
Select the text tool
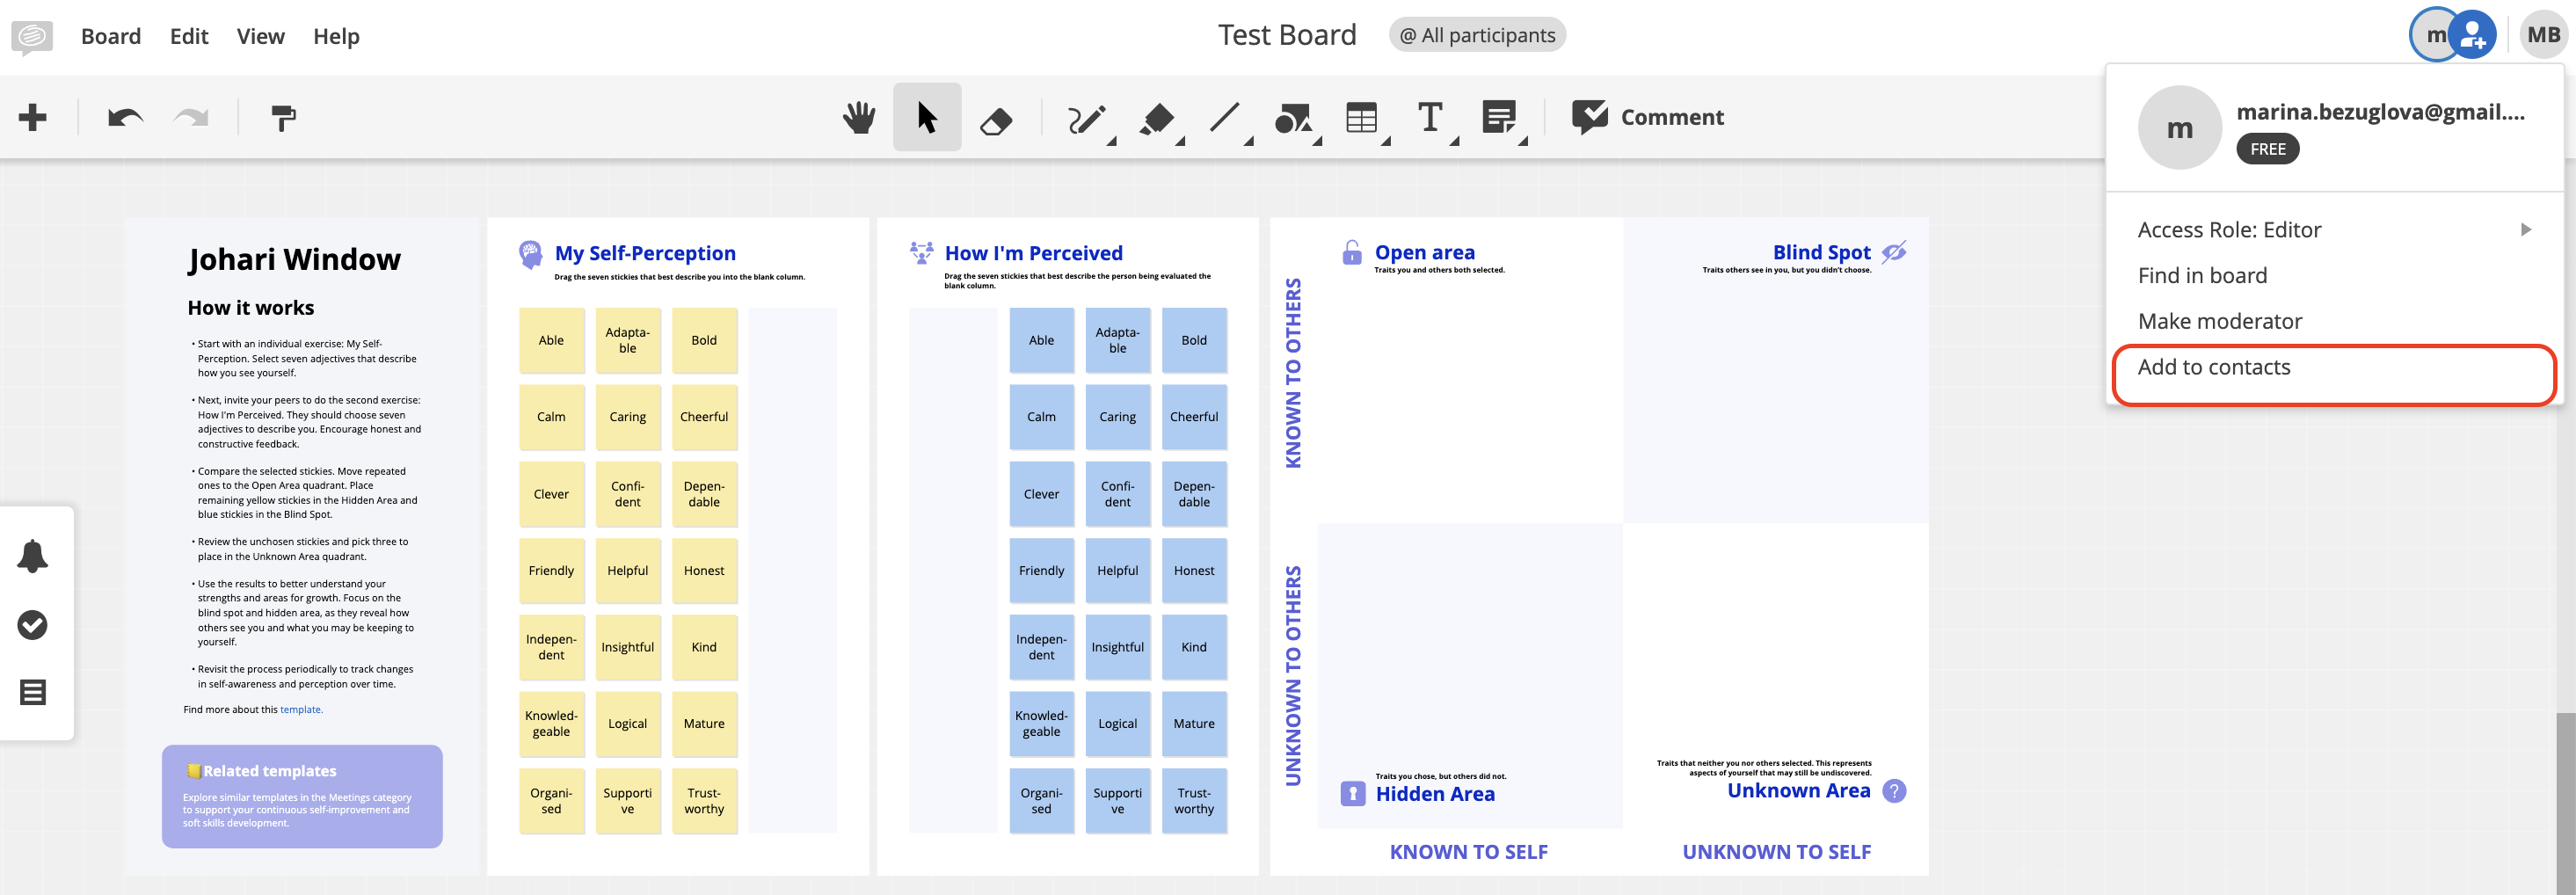click(x=1430, y=117)
